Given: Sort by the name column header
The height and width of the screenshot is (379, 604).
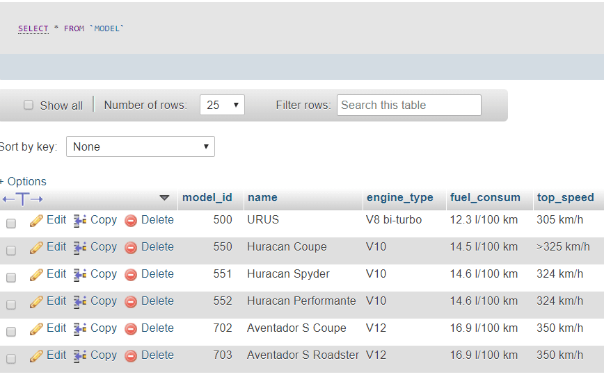Looking at the screenshot, I should click(x=262, y=198).
